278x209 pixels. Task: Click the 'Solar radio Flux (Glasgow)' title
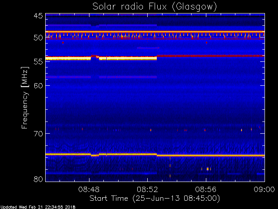click(155, 7)
